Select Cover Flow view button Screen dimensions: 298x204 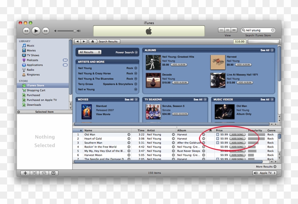pos(234,30)
